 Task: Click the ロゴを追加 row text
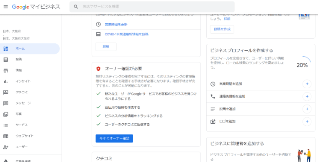(x=227, y=122)
